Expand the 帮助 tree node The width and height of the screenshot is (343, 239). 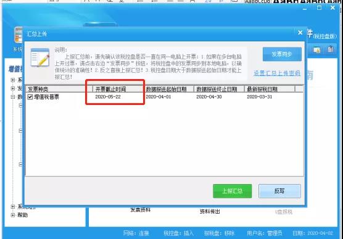pyautogui.click(x=13, y=215)
